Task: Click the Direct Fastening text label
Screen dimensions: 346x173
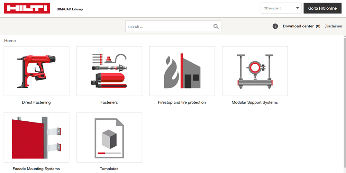Action: tap(36, 102)
